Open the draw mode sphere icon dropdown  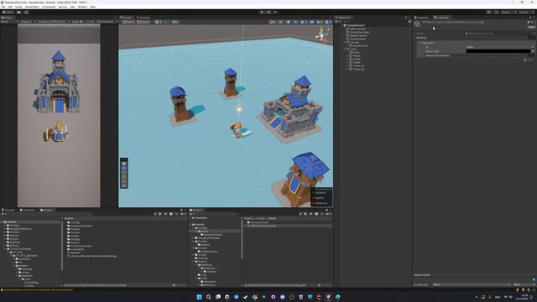(x=272, y=22)
